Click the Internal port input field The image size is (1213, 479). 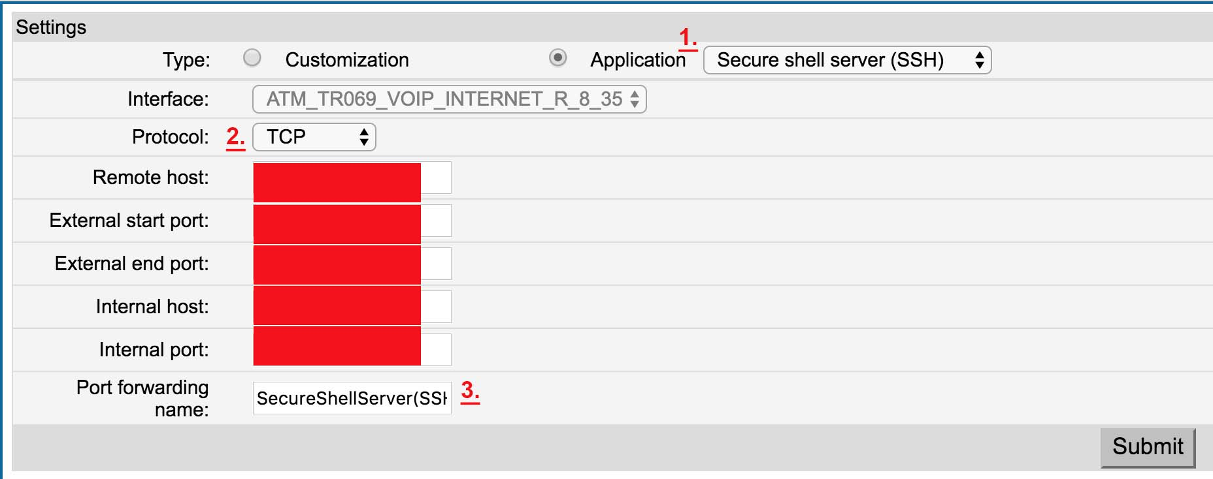pos(352,350)
